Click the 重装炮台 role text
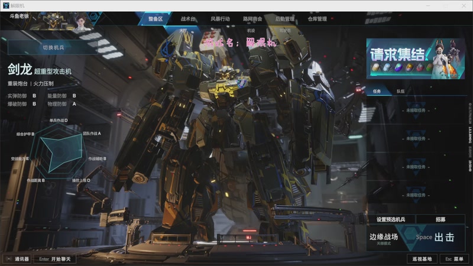Image resolution: width=473 pixels, height=266 pixels. [x=18, y=83]
